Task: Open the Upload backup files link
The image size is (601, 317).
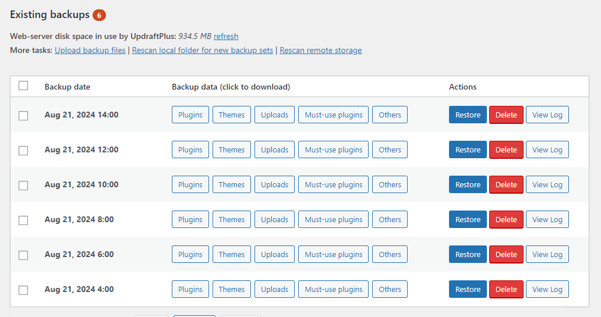Action: (x=90, y=51)
